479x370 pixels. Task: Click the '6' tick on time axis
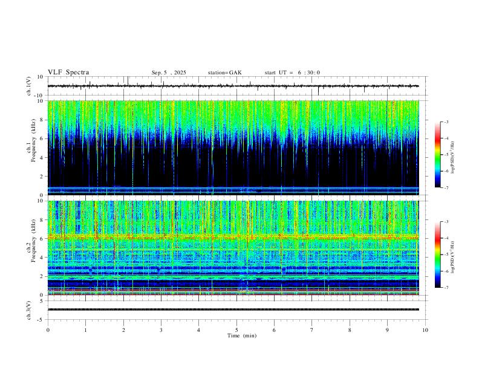click(x=274, y=330)
